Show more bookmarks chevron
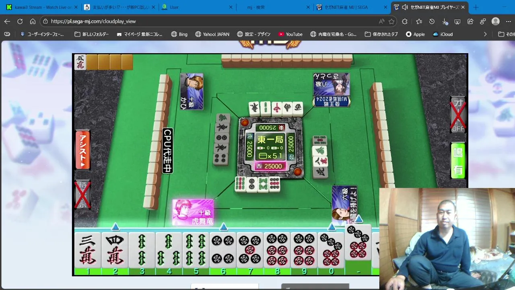The image size is (515, 290). 485,34
